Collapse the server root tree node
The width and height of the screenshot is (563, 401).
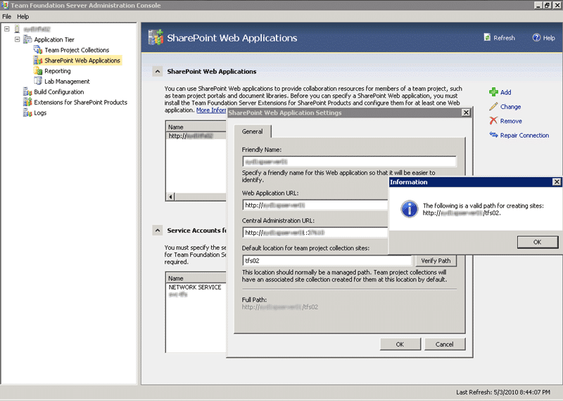pyautogui.click(x=7, y=29)
